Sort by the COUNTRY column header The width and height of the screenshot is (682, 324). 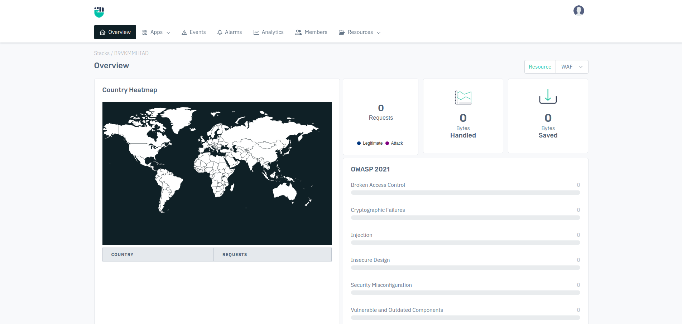[158, 255]
